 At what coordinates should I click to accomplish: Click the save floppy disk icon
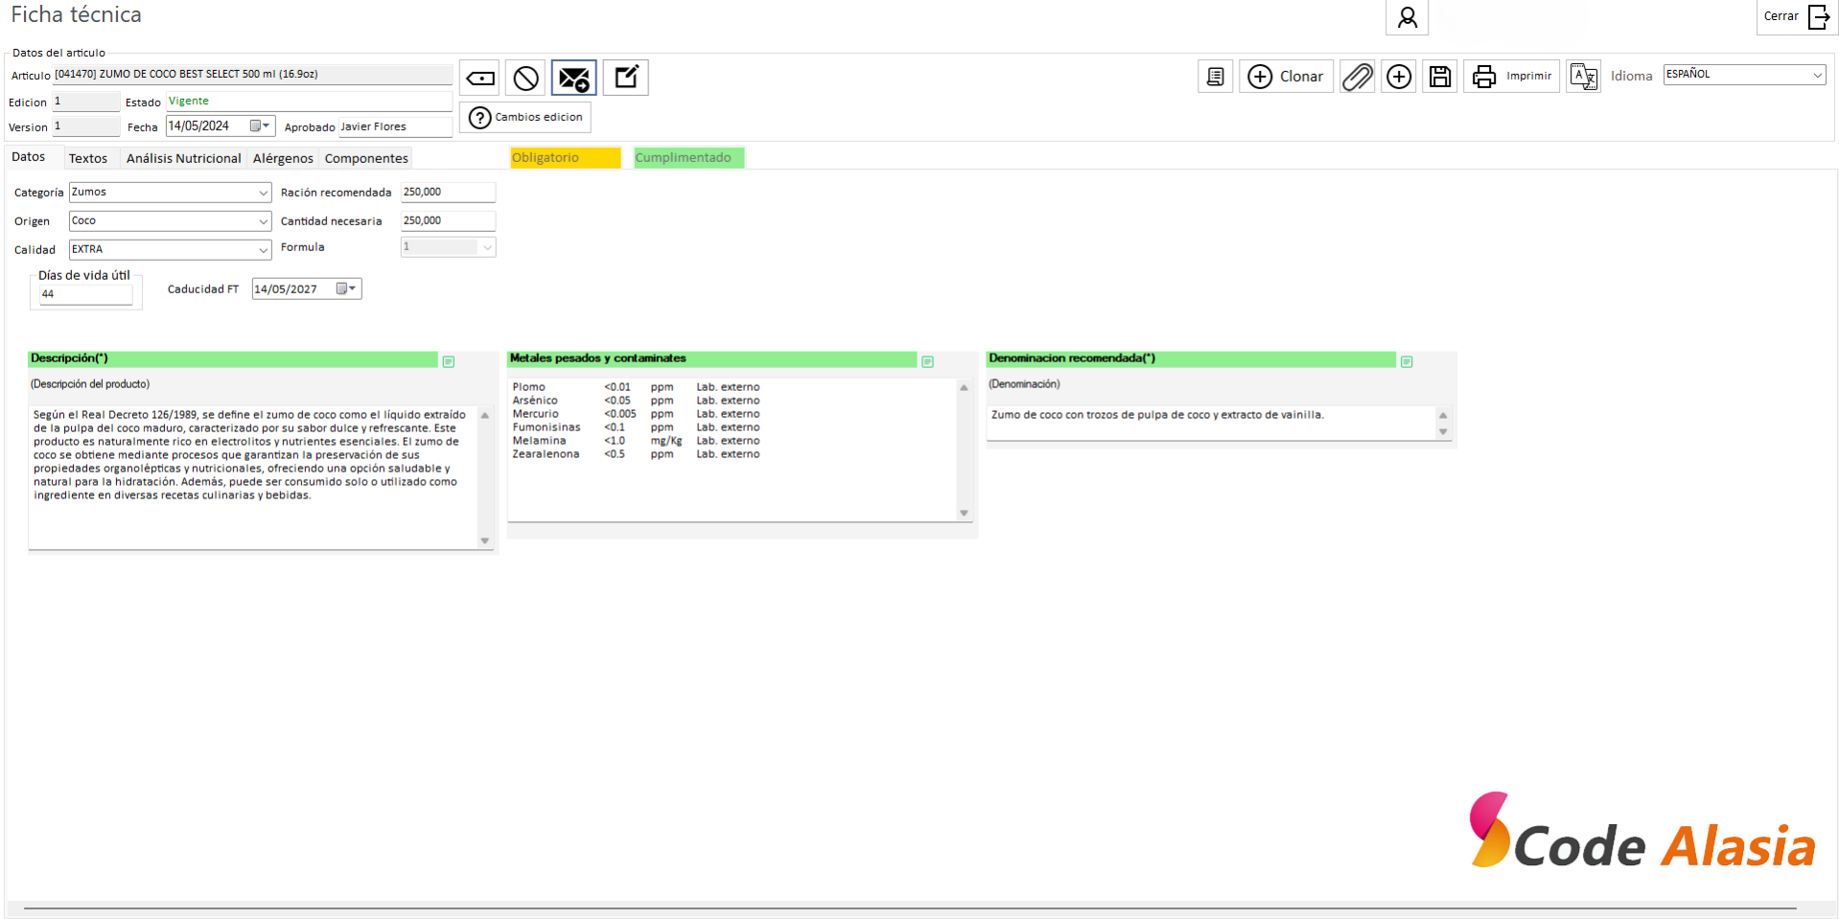tap(1439, 77)
